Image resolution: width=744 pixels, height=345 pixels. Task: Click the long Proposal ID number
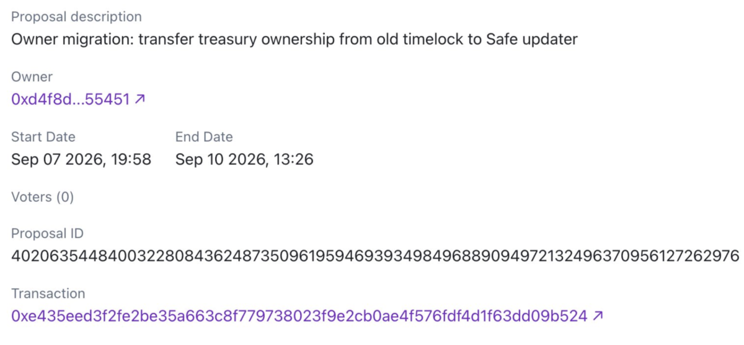pyautogui.click(x=375, y=256)
